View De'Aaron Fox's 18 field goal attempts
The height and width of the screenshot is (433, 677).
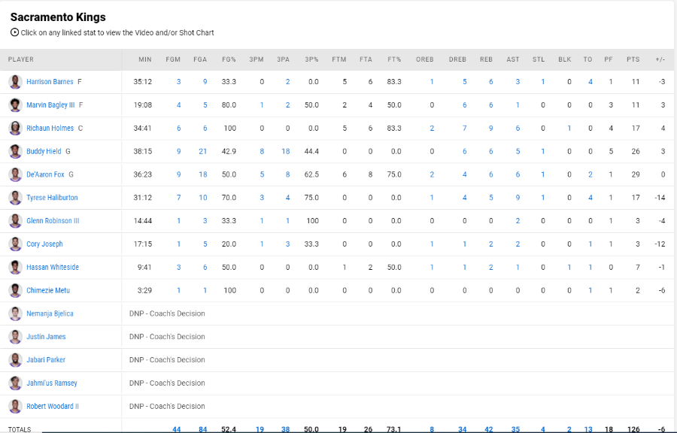click(203, 174)
